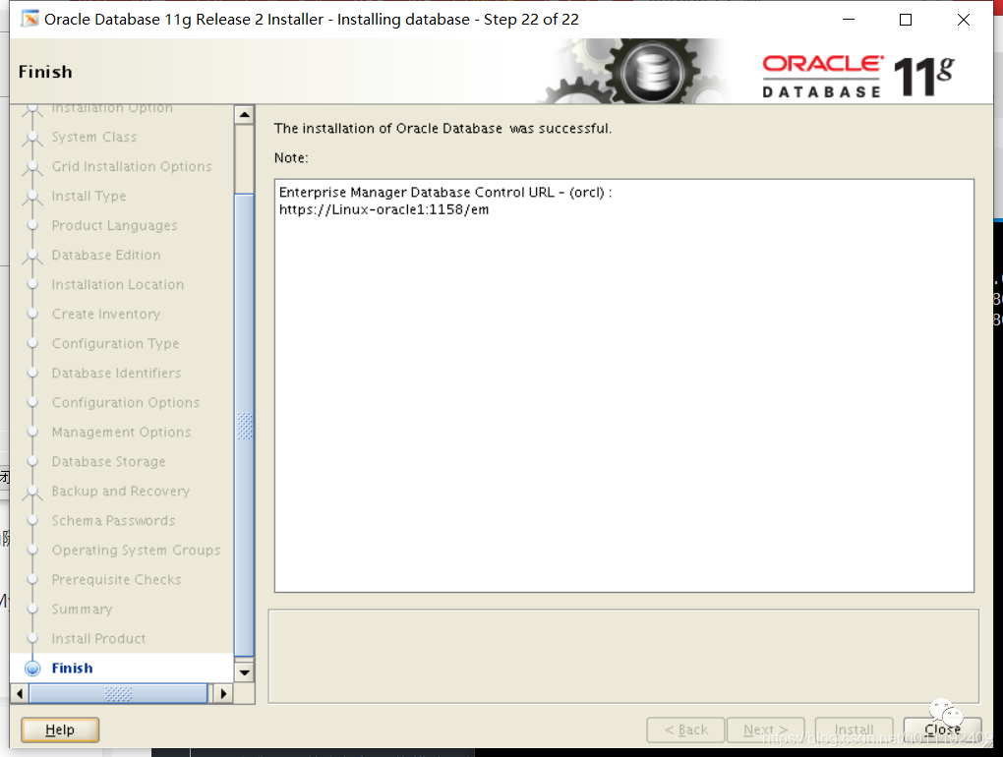Click the Backup and Recovery step node icon
This screenshot has height=757, width=1003.
pyautogui.click(x=32, y=492)
